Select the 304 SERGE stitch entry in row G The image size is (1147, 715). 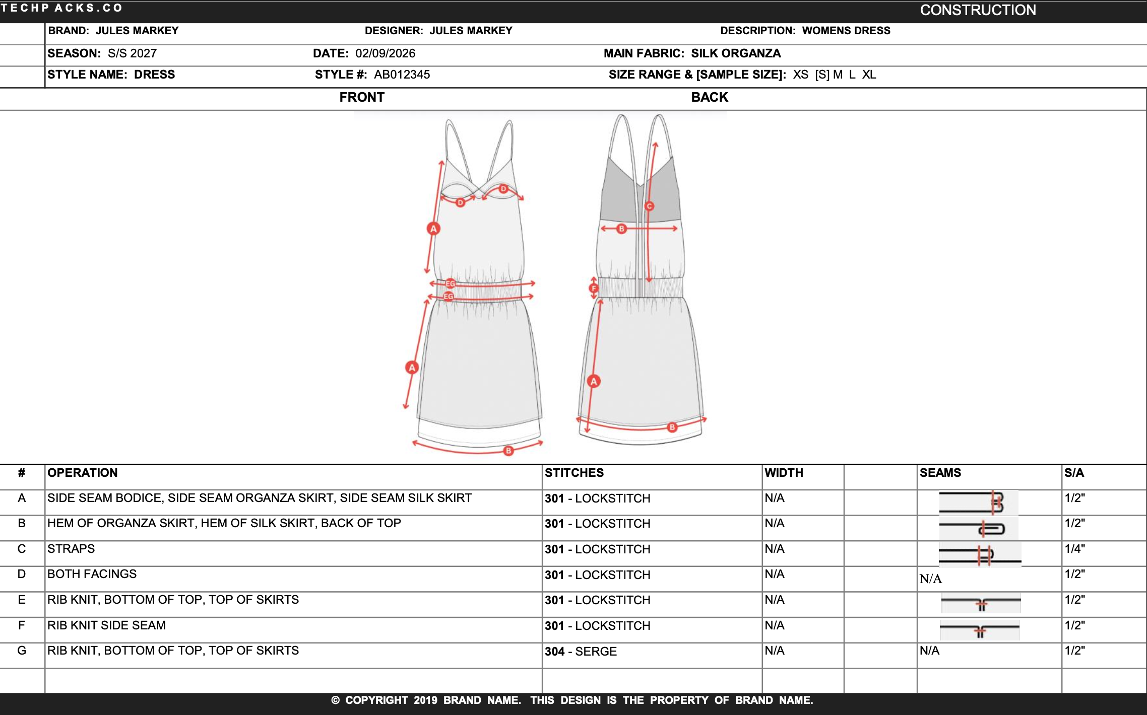click(x=581, y=651)
